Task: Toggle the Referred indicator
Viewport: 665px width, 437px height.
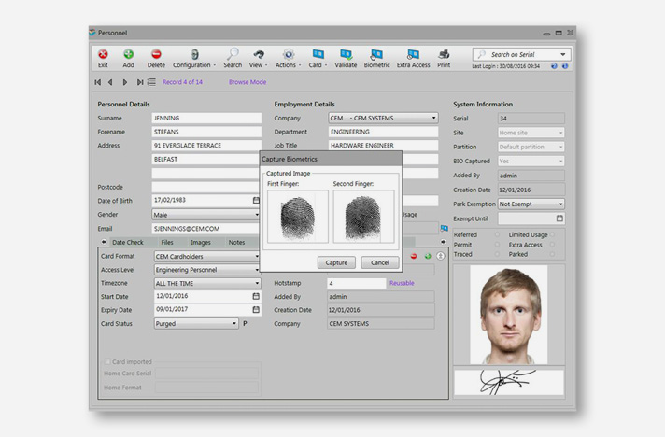Action: coord(497,235)
